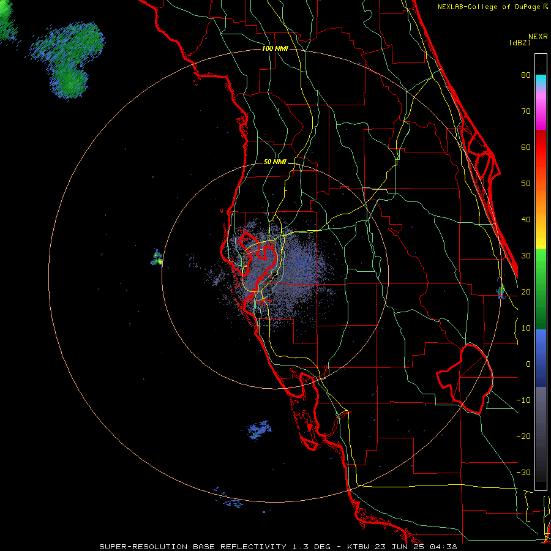This screenshot has height=551, width=551.
Task: Click the blue echo patch offshore south of Sarasota
Action: pyautogui.click(x=260, y=429)
